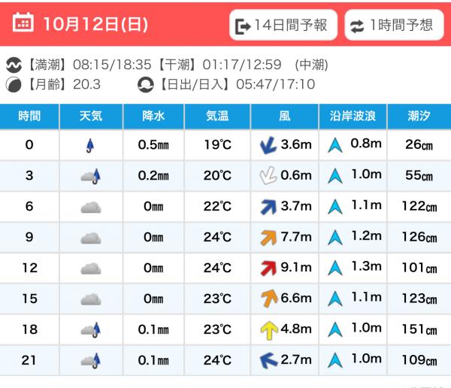Click the calendar icon beside 10月12日
The width and height of the screenshot is (451, 388).
(23, 23)
